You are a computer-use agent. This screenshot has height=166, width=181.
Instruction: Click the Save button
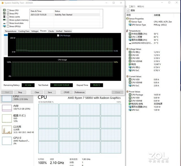coord(50,92)
